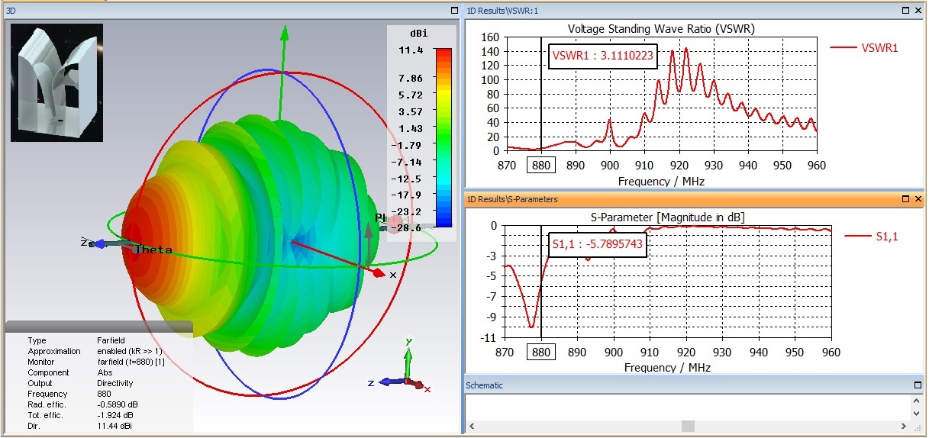Select the 1D Results\VSWR:1 title bar

[694, 10]
